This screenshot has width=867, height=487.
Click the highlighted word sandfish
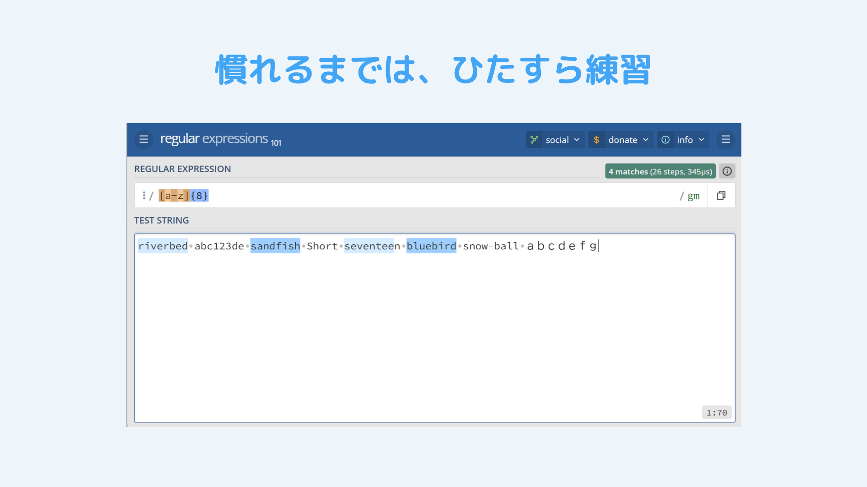point(275,246)
